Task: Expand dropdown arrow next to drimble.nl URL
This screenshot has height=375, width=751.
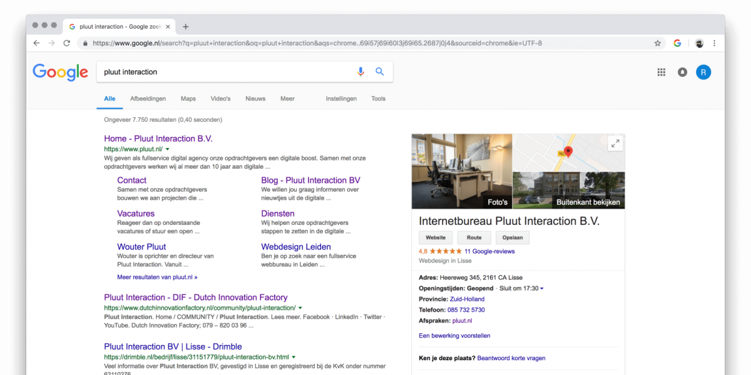Action: click(294, 357)
